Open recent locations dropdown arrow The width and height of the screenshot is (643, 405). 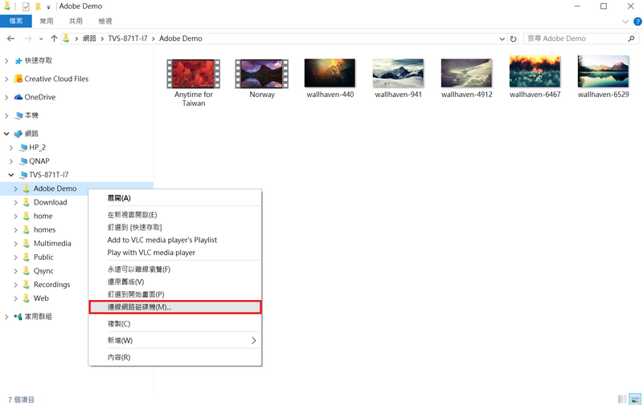tap(41, 38)
